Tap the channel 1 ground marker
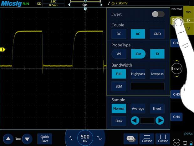This screenshot has width=194, height=146. click(3, 50)
